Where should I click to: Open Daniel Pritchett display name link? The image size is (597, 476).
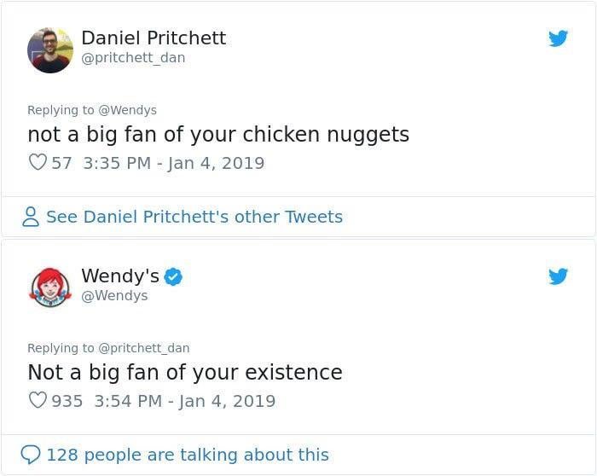point(154,38)
